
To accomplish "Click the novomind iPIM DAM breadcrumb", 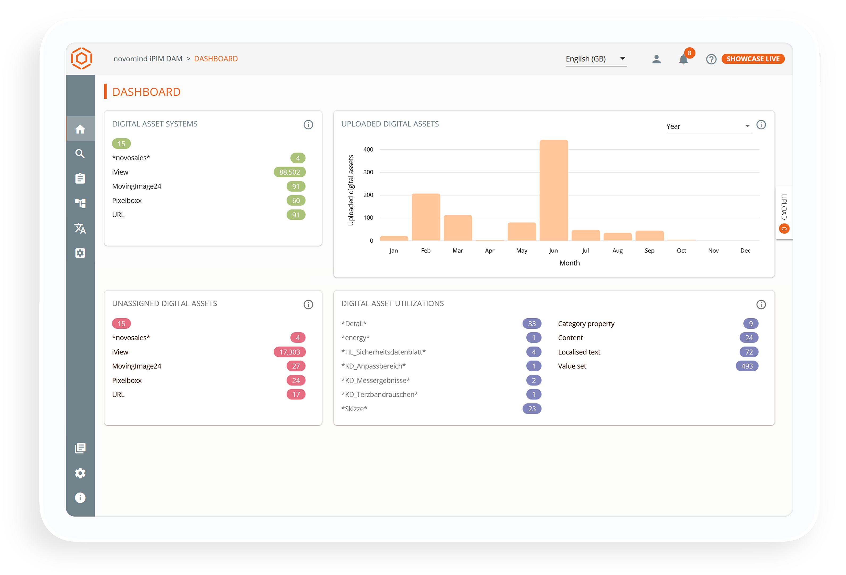I will [x=148, y=59].
